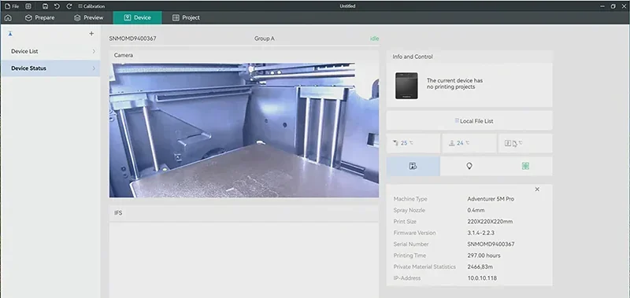The height and width of the screenshot is (298, 630).
Task: Switch to the Prepare tab
Action: coord(40,17)
